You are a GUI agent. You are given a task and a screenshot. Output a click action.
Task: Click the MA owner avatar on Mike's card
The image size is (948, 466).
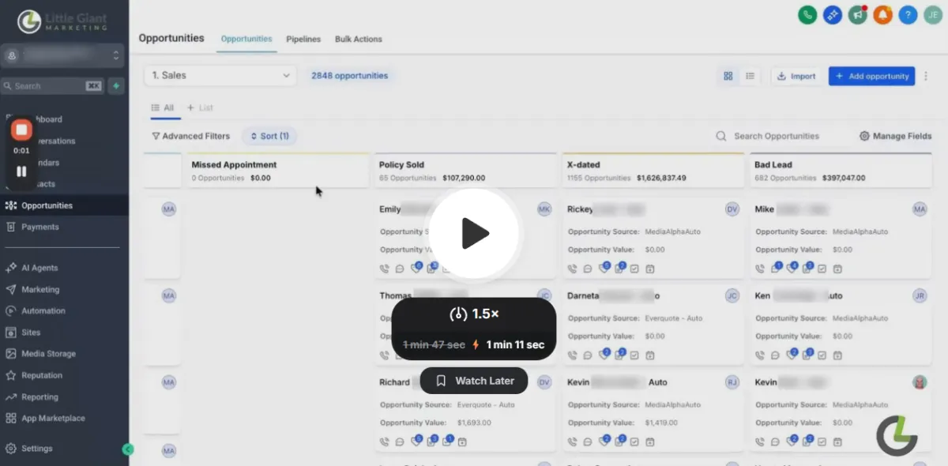[920, 209]
